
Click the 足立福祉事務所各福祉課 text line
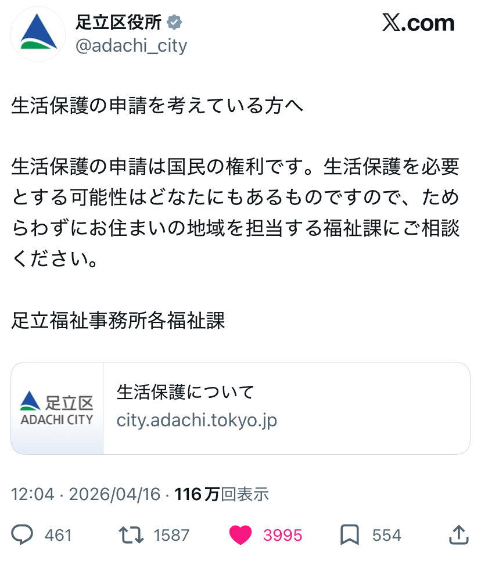118,321
